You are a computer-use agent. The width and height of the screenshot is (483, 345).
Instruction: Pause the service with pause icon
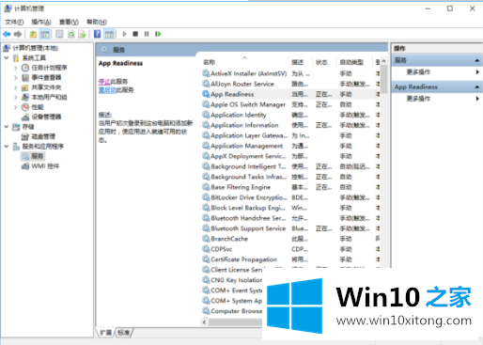(x=147, y=34)
